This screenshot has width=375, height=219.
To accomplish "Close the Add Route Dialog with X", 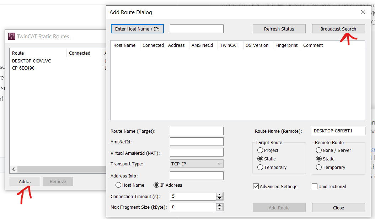I will (363, 12).
